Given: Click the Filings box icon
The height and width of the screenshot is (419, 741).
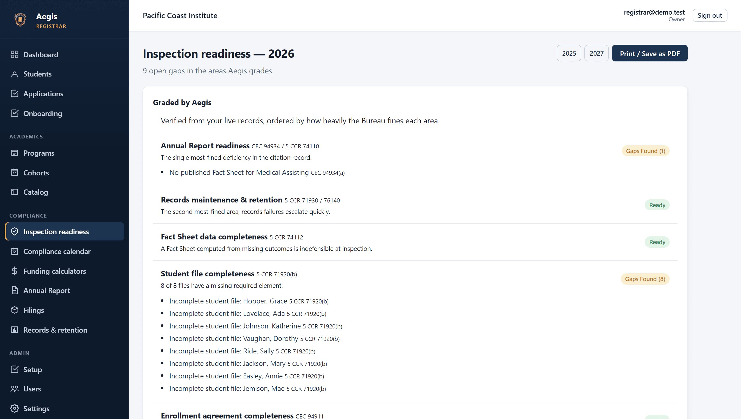Looking at the screenshot, I should click(x=14, y=310).
